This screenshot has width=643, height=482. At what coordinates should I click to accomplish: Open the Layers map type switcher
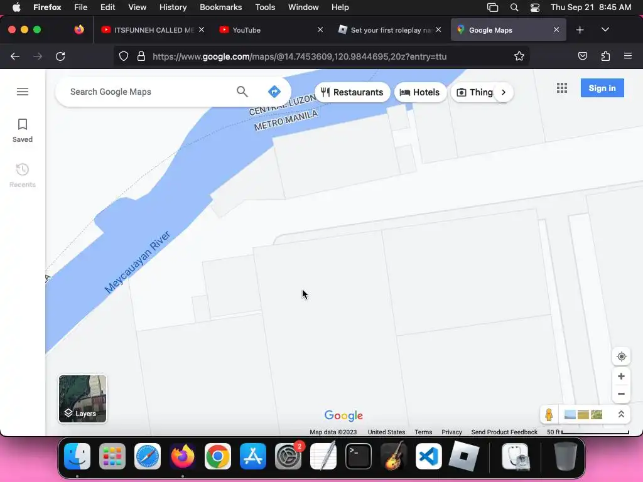[x=82, y=399]
